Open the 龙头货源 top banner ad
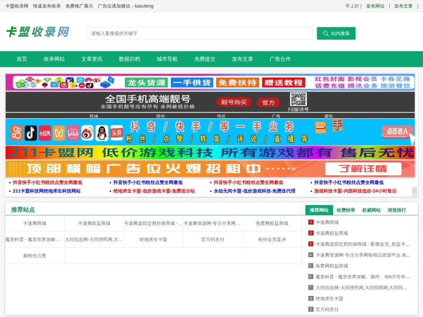The width and height of the screenshot is (423, 317). (x=210, y=82)
